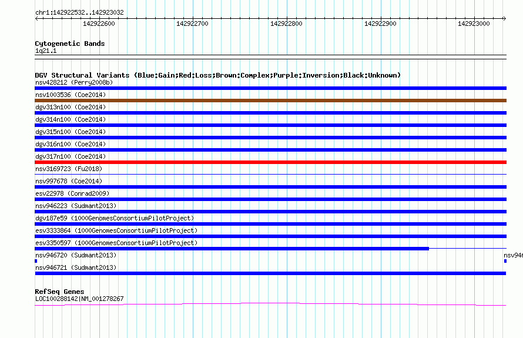Open dgv316n100 (Coe2014) variant entry
This screenshot has width=523, height=338.
tap(71, 144)
